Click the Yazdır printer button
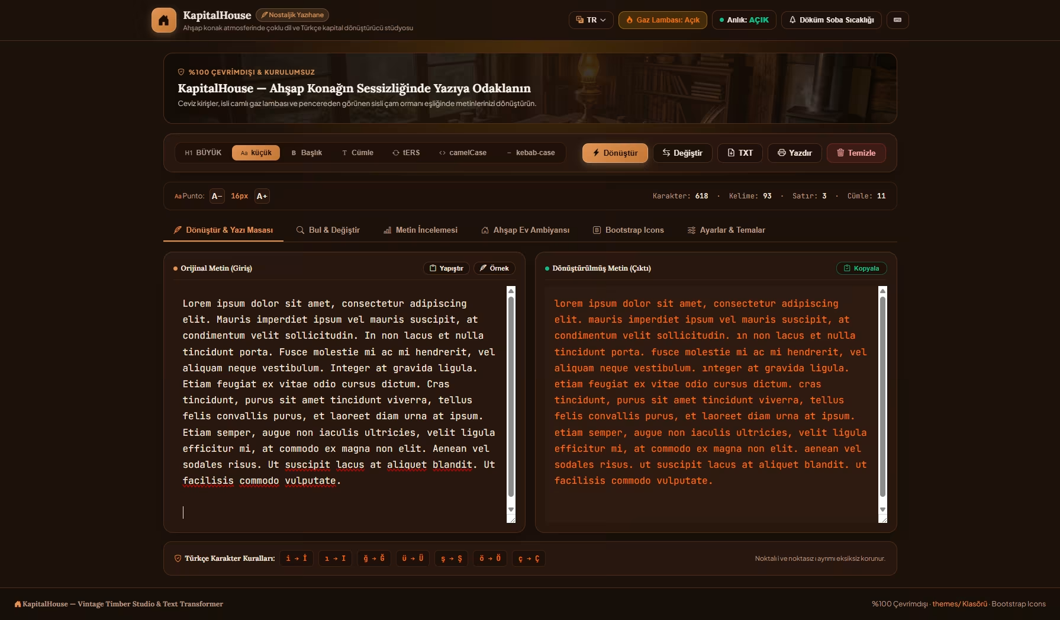The height and width of the screenshot is (620, 1060). (795, 153)
